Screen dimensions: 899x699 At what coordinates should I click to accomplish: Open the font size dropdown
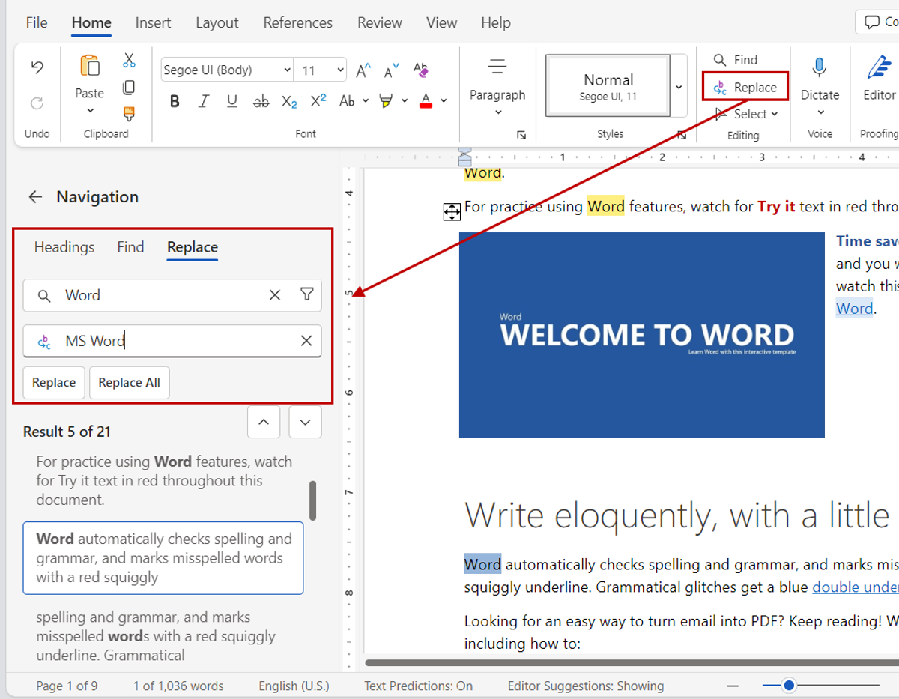(x=341, y=69)
